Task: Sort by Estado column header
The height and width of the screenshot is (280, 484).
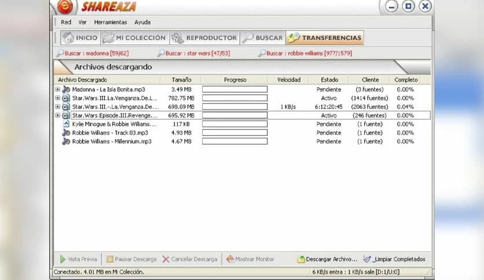Action: 329,80
